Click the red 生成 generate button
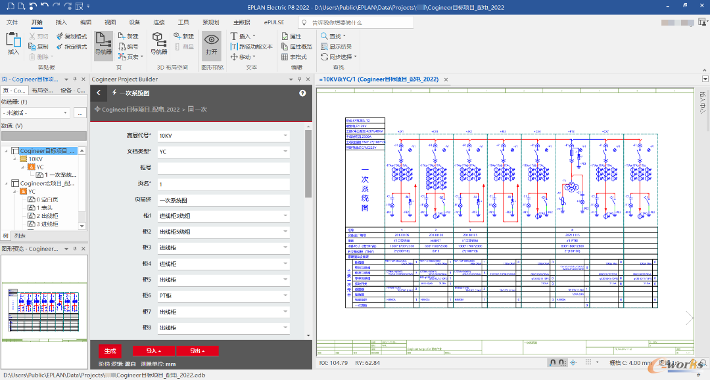 click(x=110, y=350)
